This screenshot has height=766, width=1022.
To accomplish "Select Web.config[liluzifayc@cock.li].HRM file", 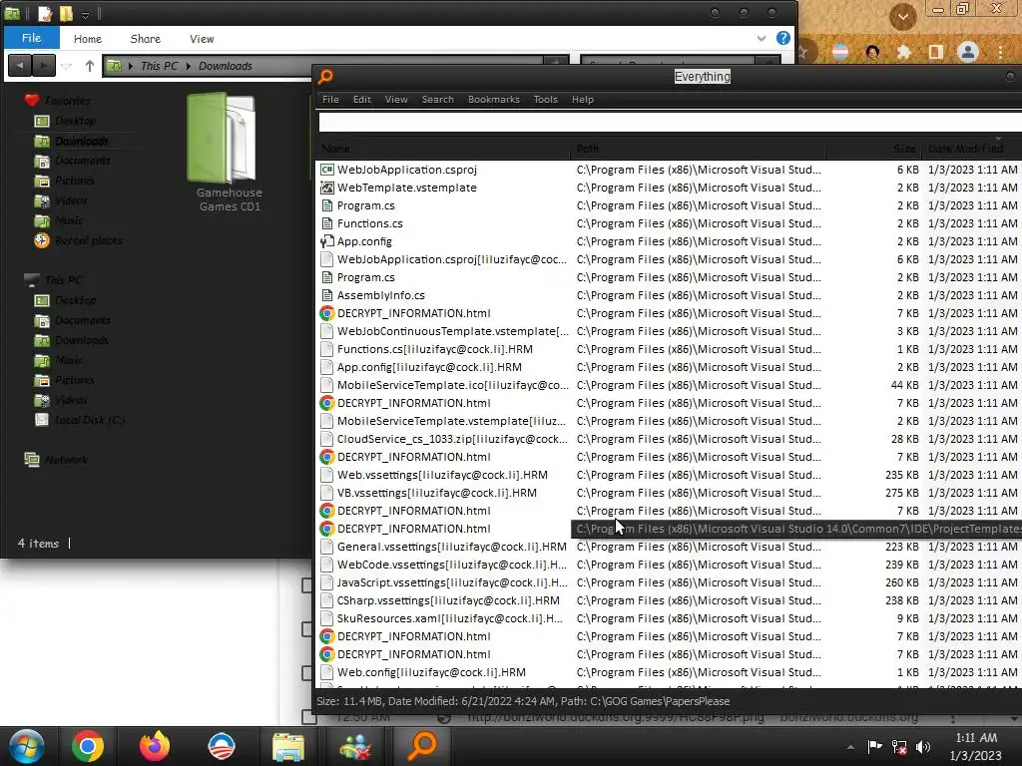I will [x=431, y=672].
